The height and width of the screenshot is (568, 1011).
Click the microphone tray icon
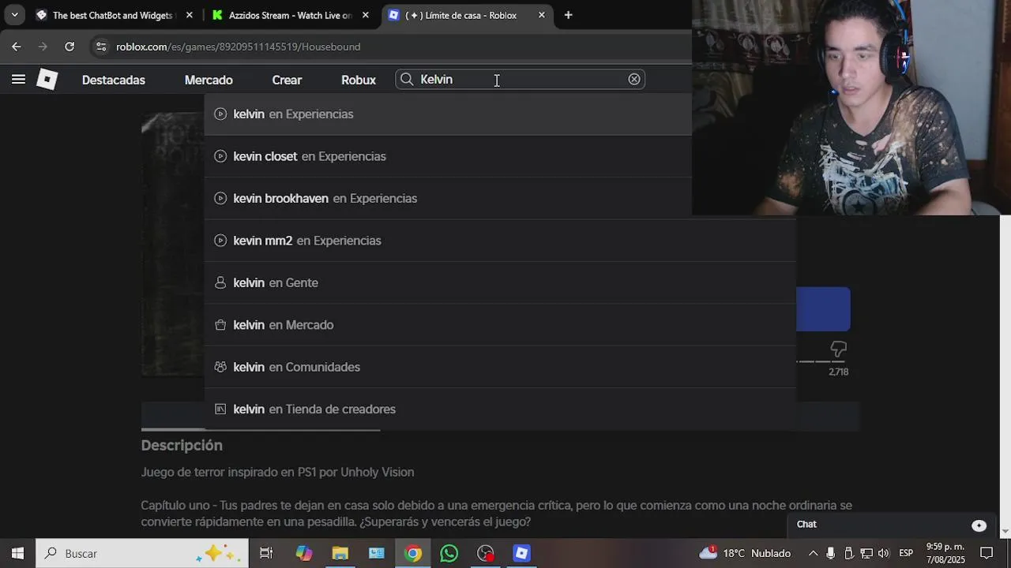[831, 553]
